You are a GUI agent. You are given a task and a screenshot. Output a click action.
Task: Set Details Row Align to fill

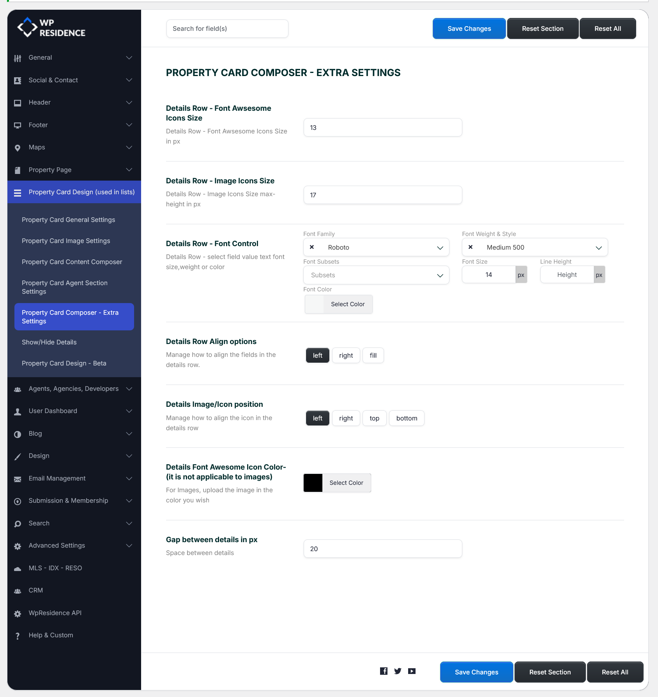pos(373,355)
